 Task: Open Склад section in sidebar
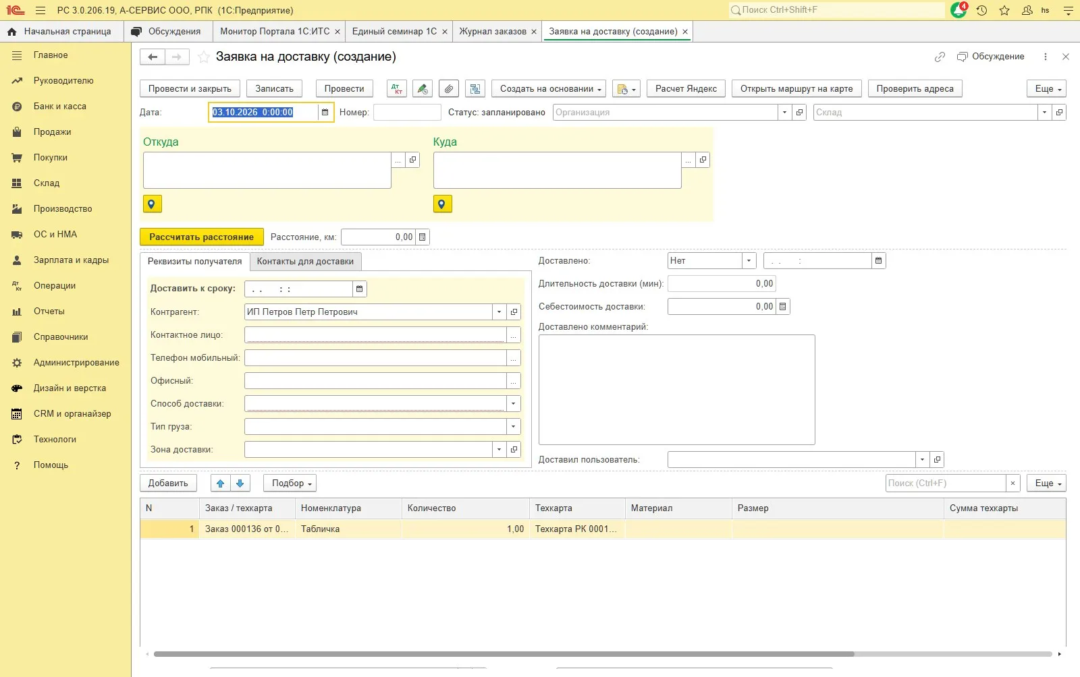coord(47,183)
